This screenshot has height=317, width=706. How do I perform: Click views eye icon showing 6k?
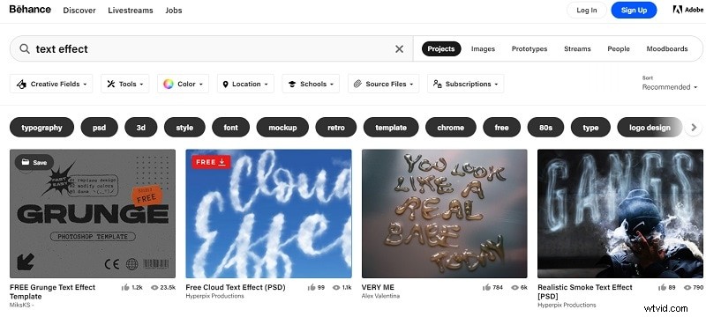[x=515, y=287]
